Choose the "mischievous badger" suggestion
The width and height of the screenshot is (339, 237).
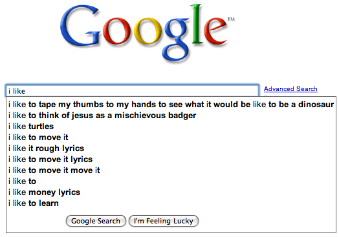[x=171, y=116]
